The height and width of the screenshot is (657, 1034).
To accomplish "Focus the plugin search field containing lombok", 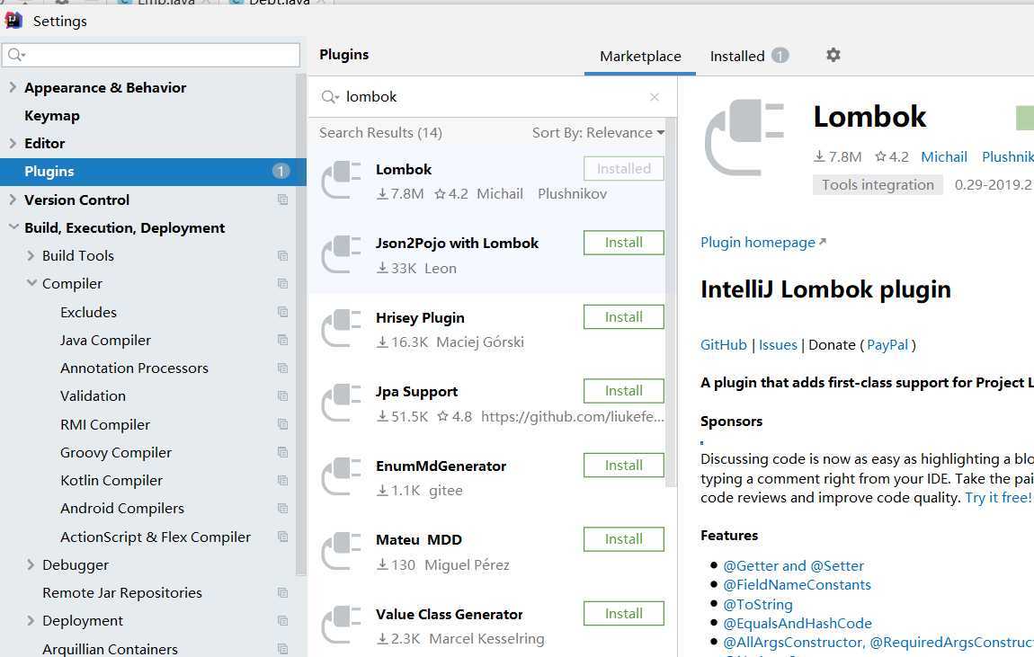I will pos(493,97).
